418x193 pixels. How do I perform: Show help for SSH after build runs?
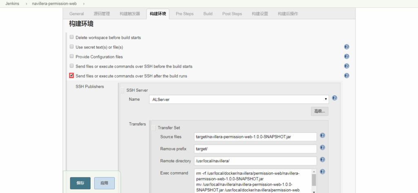tap(347, 76)
